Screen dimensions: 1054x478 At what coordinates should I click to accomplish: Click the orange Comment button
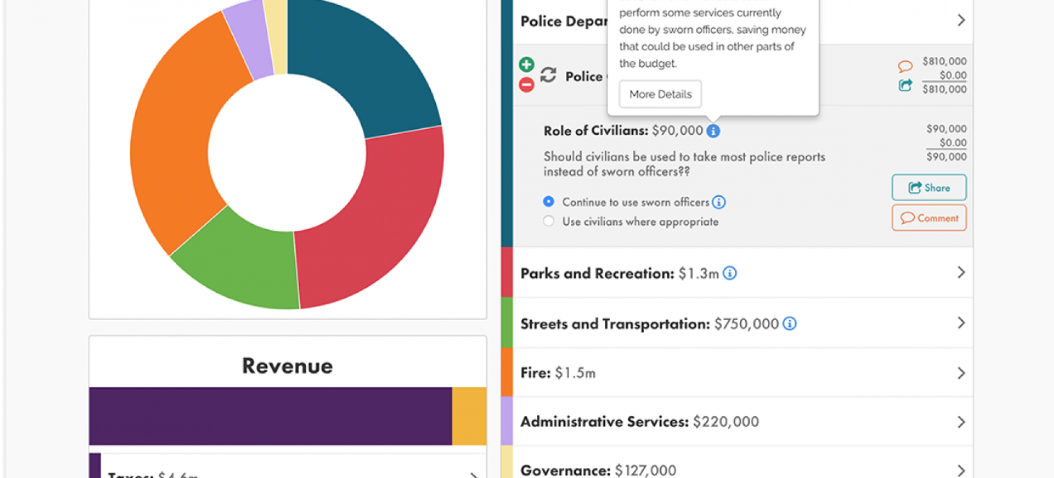tap(929, 218)
